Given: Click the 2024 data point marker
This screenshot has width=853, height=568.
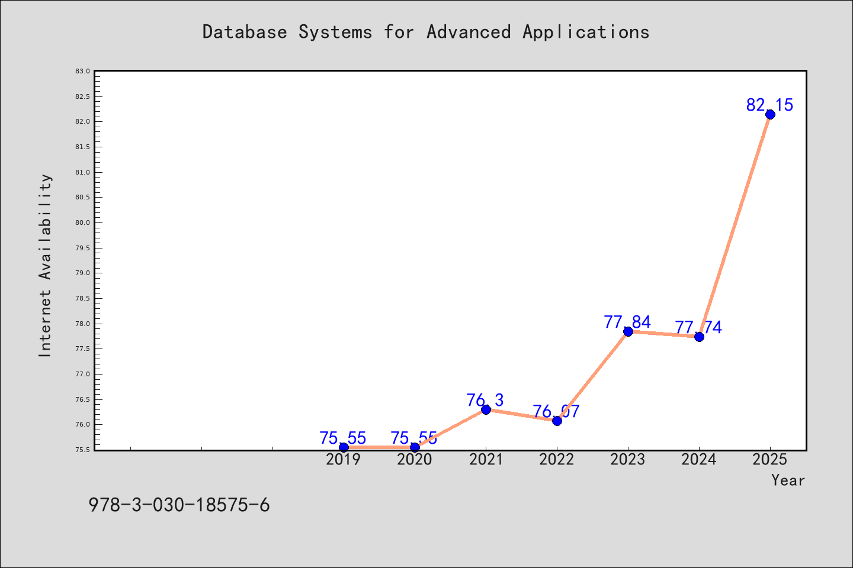Looking at the screenshot, I should pos(699,337).
